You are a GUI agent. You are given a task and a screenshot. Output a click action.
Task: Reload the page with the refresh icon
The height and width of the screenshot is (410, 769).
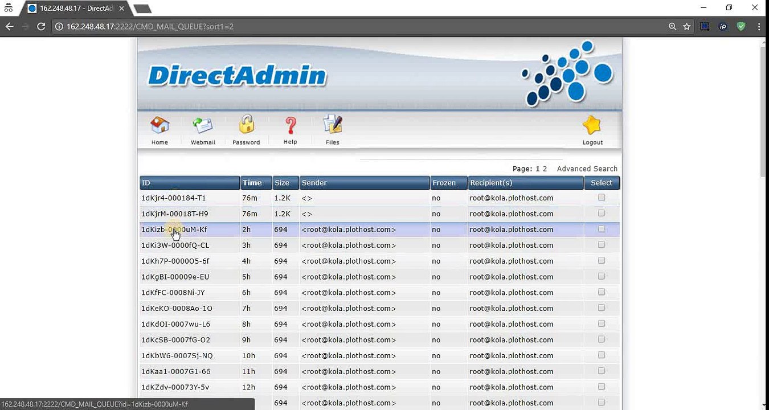coord(41,26)
